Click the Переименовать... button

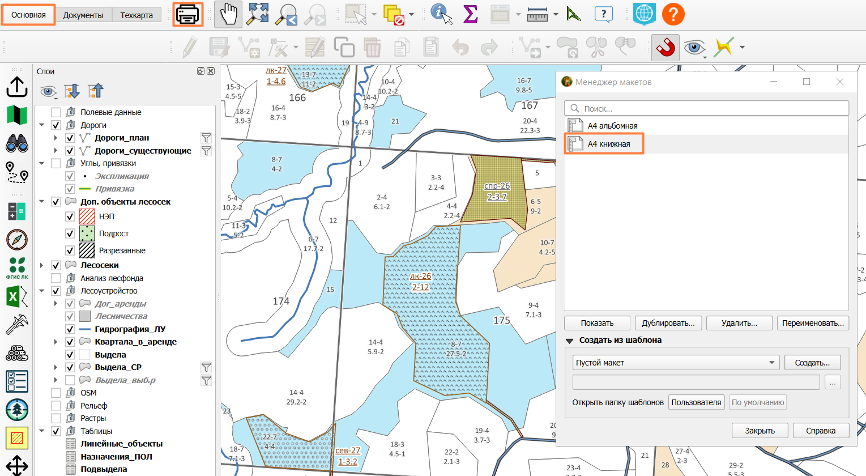click(x=813, y=323)
